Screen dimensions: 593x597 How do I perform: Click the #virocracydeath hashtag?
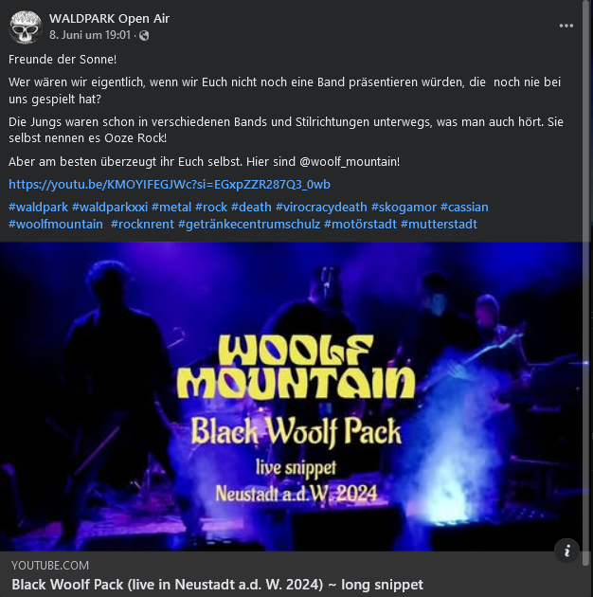(x=321, y=208)
